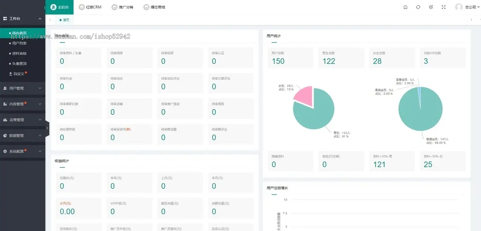The height and width of the screenshot is (231, 481).
Task: Click the 当前VIP总数 card
Action: point(443,57)
